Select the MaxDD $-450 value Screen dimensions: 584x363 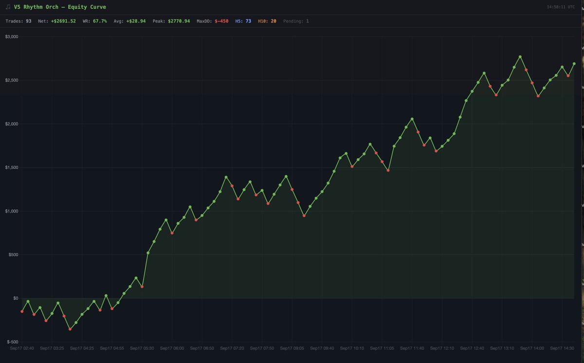[221, 21]
